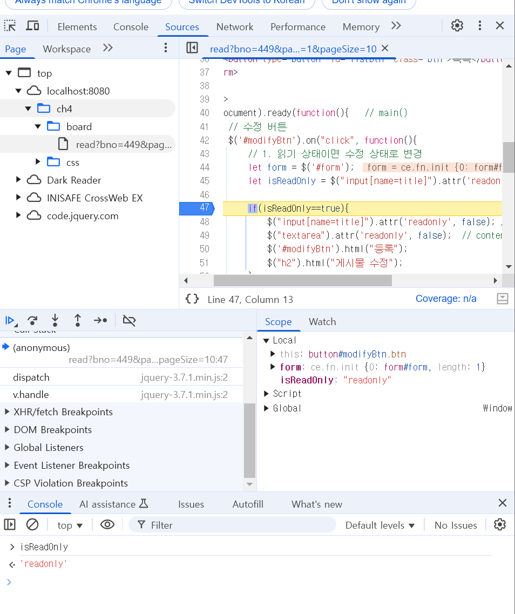The height and width of the screenshot is (614, 515).
Task: Open the Default levels dropdown
Action: [x=380, y=525]
